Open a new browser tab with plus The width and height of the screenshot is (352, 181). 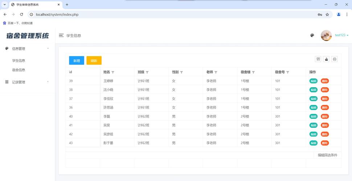point(67,4)
